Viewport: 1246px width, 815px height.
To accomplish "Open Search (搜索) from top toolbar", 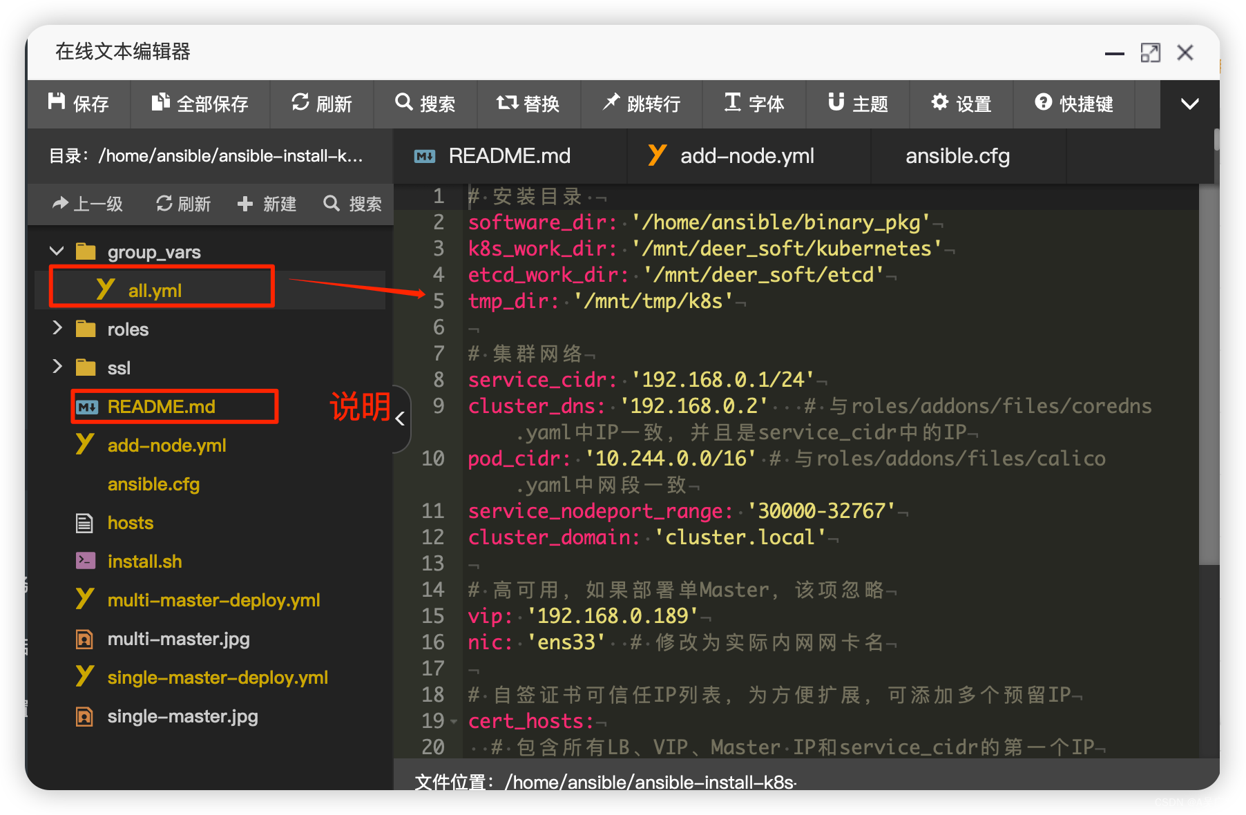I will pos(425,104).
